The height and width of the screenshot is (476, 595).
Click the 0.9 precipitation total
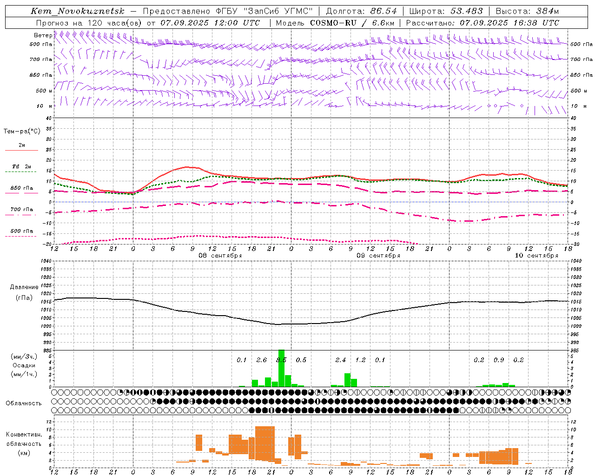(499, 360)
